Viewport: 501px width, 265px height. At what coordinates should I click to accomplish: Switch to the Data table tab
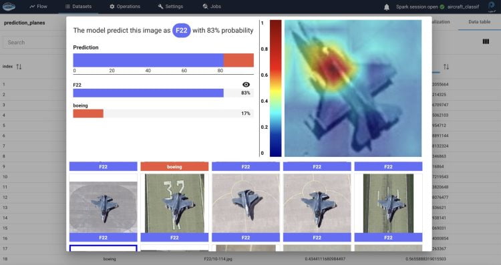pyautogui.click(x=479, y=22)
